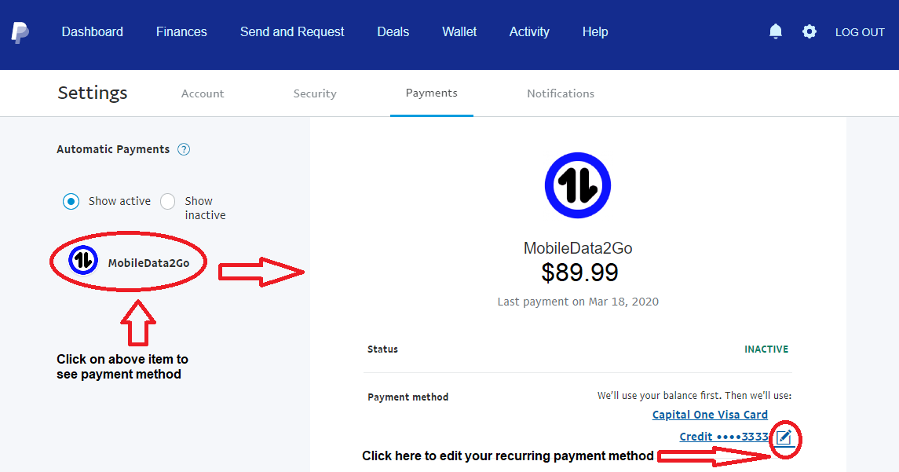The height and width of the screenshot is (472, 899).
Task: Open the settings gear icon
Action: (x=809, y=31)
